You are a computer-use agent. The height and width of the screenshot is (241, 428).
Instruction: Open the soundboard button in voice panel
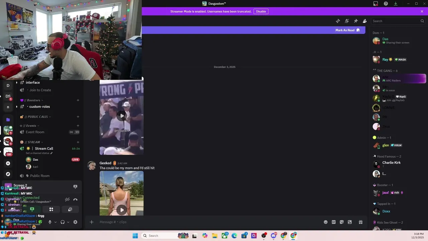pyautogui.click(x=70, y=209)
